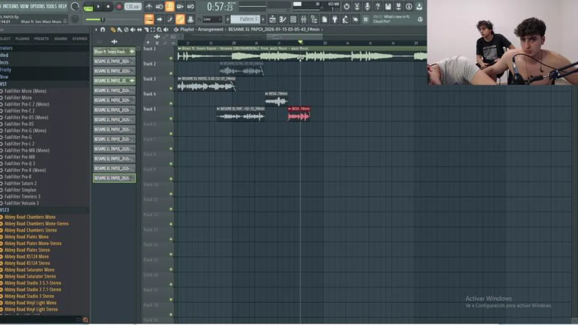Toggle the overdub (blend recording) icon
Viewport: 578px width, 325px height.
(x=180, y=6)
